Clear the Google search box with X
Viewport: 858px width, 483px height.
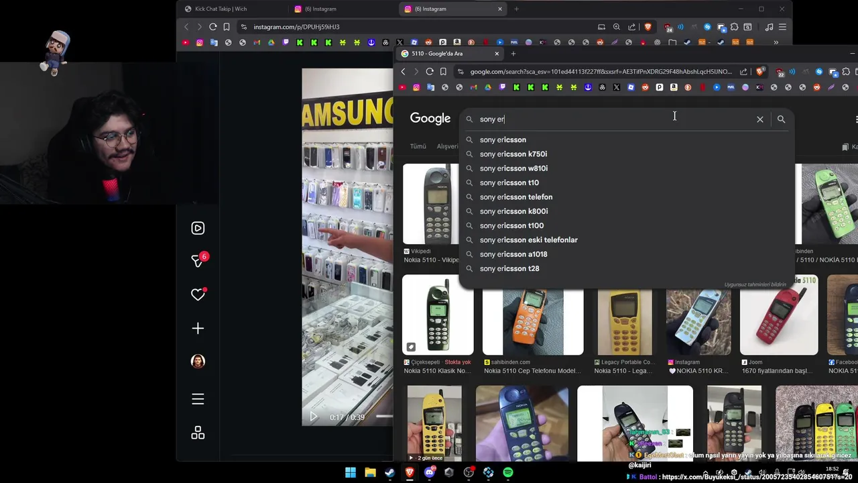tap(759, 119)
